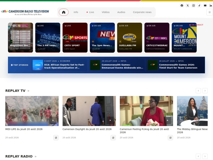Toggle the light/dark theme button
This screenshot has height=160, width=213.
(x=210, y=12)
